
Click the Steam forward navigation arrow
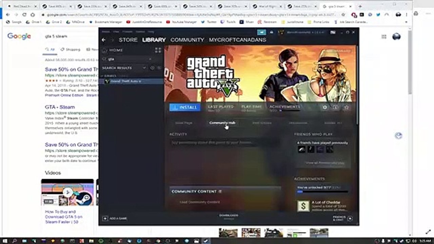tap(112, 40)
